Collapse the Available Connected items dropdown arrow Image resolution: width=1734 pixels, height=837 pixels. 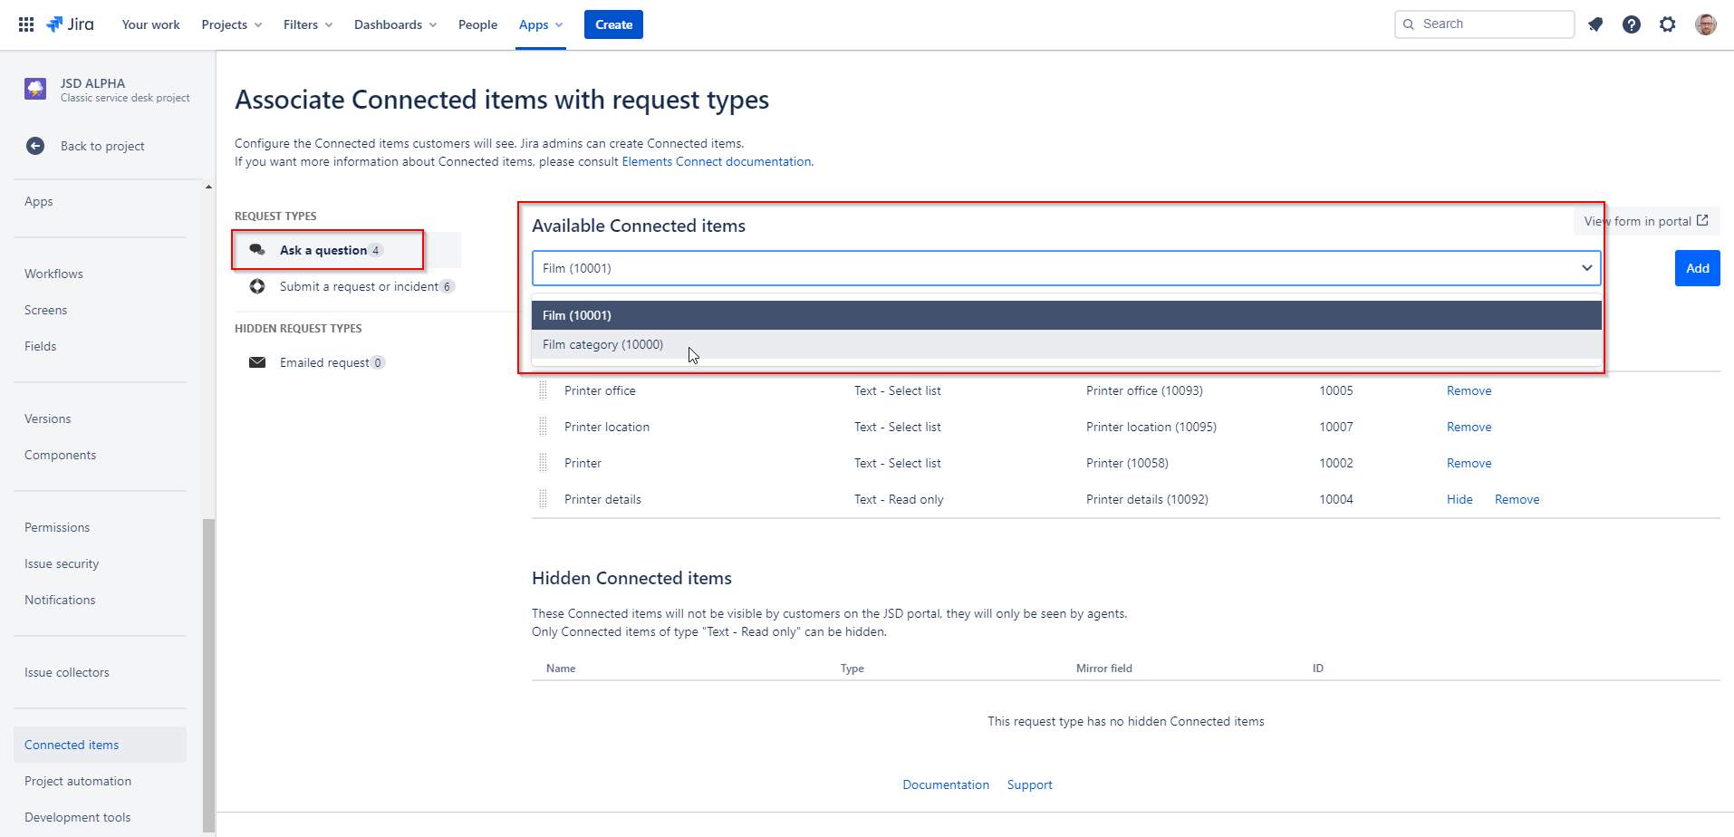[1586, 268]
